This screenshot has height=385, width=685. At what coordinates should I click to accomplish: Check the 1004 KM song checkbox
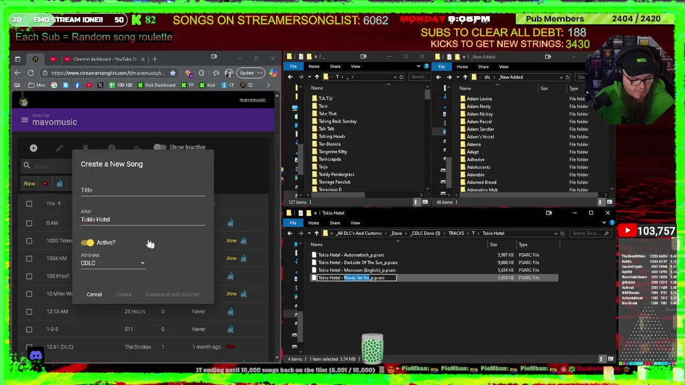coord(29,258)
